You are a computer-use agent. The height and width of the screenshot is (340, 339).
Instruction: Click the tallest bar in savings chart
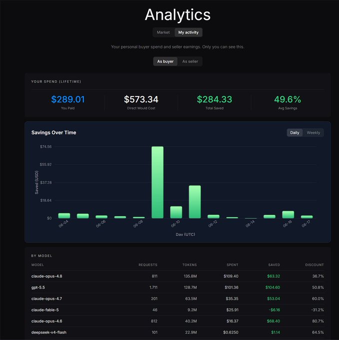158,182
